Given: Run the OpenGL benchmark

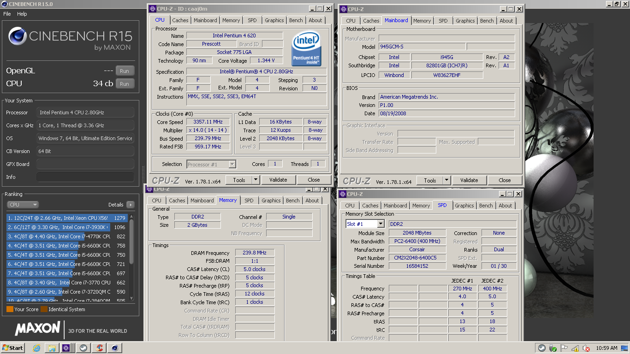Looking at the screenshot, I should pyautogui.click(x=125, y=71).
